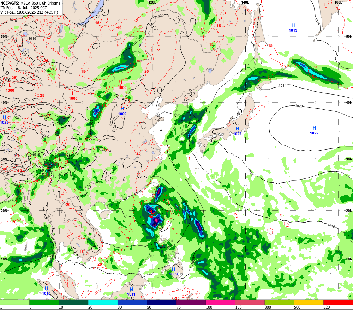Click the legend value 300
The height and width of the screenshot is (310, 353).
pos(268,307)
